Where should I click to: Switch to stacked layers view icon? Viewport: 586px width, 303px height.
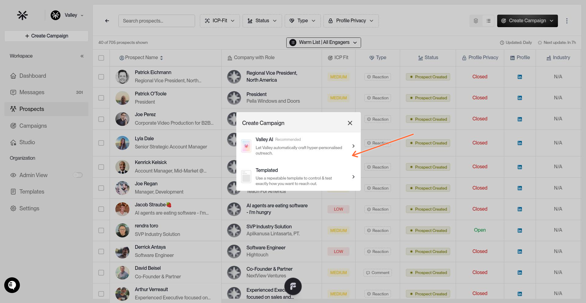pos(476,21)
